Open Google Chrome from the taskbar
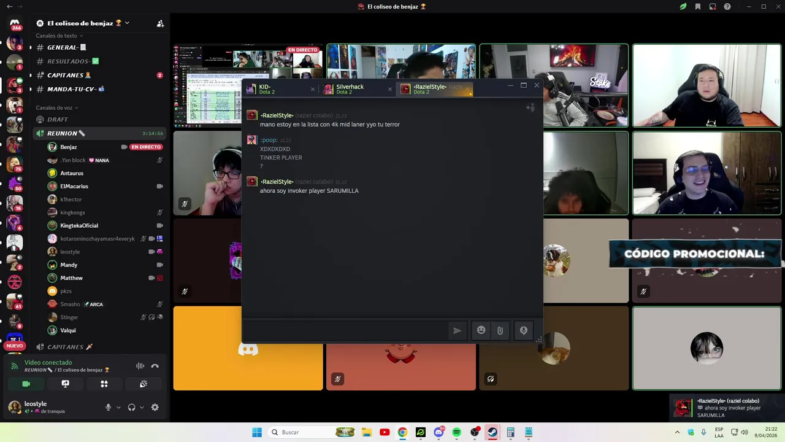This screenshot has width=785, height=442. [402, 432]
